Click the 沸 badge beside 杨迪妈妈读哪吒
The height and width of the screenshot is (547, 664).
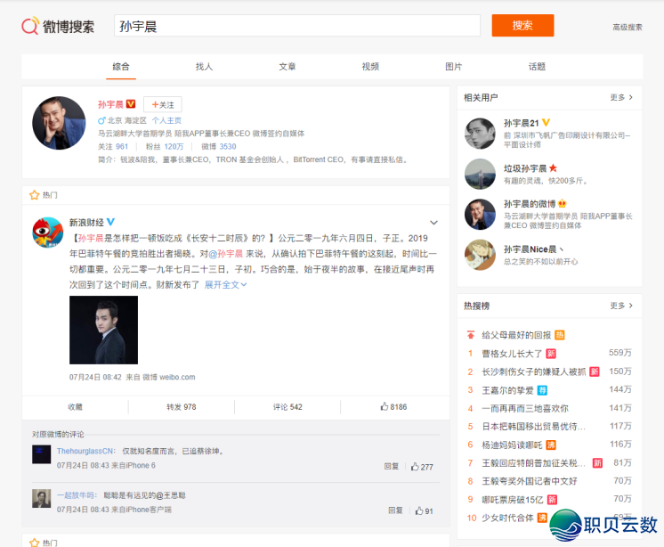coord(551,445)
